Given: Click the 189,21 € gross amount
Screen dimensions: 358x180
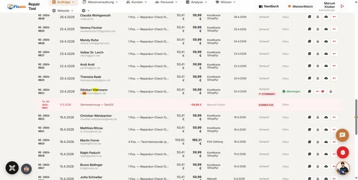Looking at the screenshot, I should pos(197,142).
